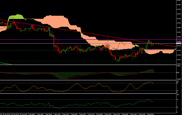Click the 8 Sep 06:00 time label
This screenshot has width=182, height=115.
pos(150,114)
